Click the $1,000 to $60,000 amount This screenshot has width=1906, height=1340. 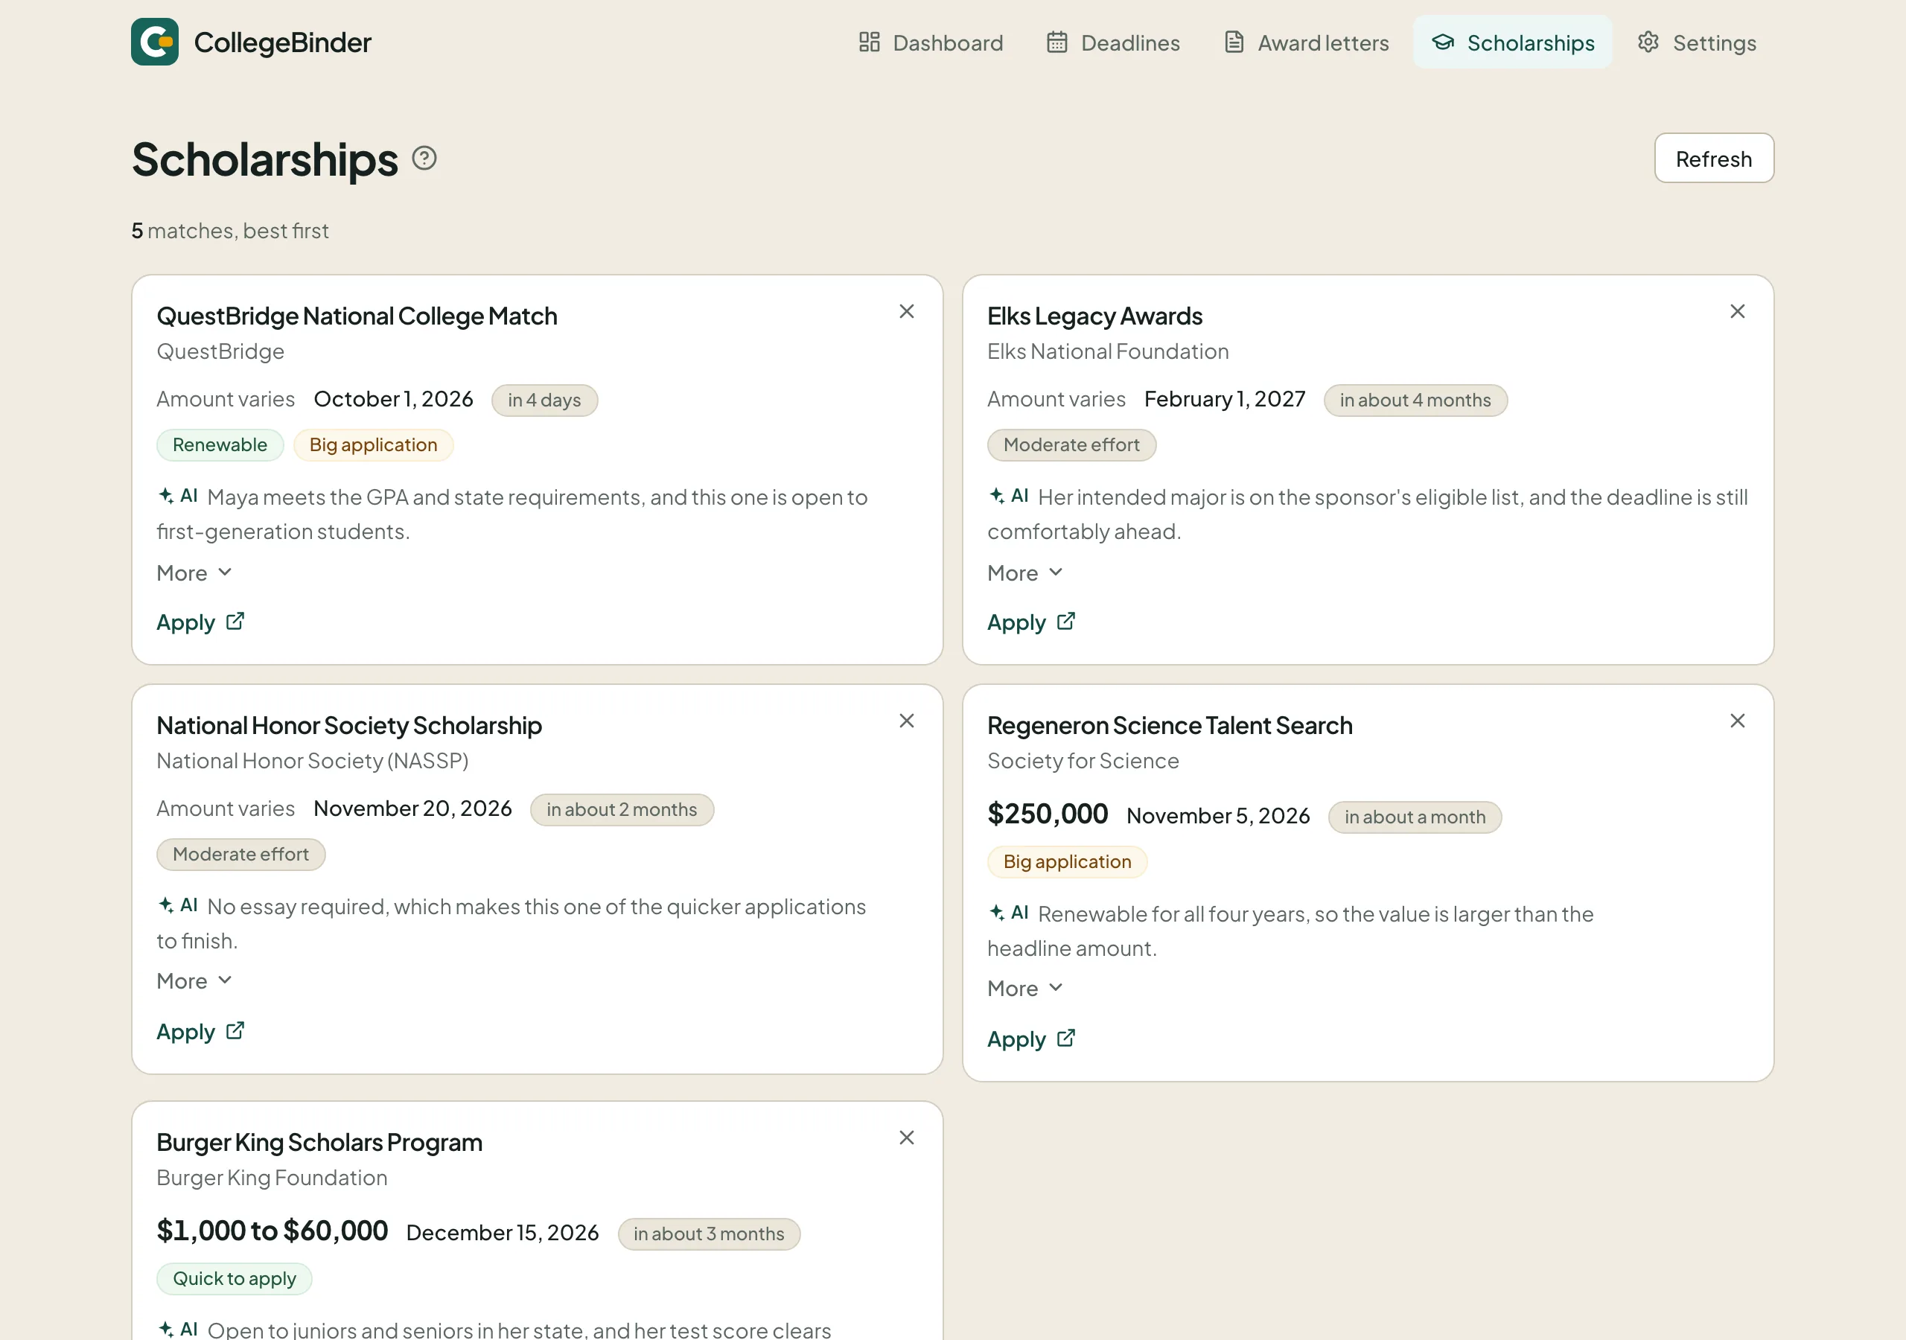272,1231
